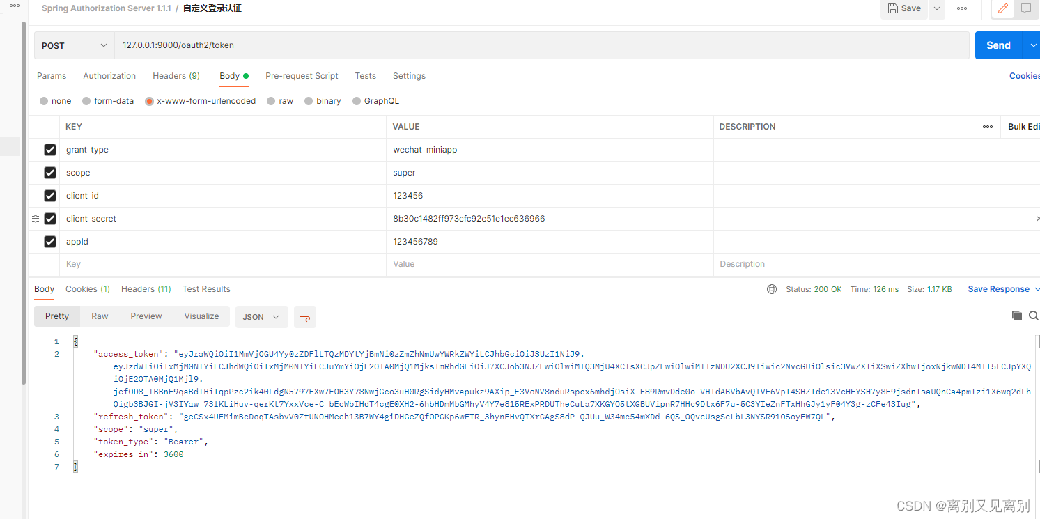Click the Bulk Edit link

coord(1024,127)
